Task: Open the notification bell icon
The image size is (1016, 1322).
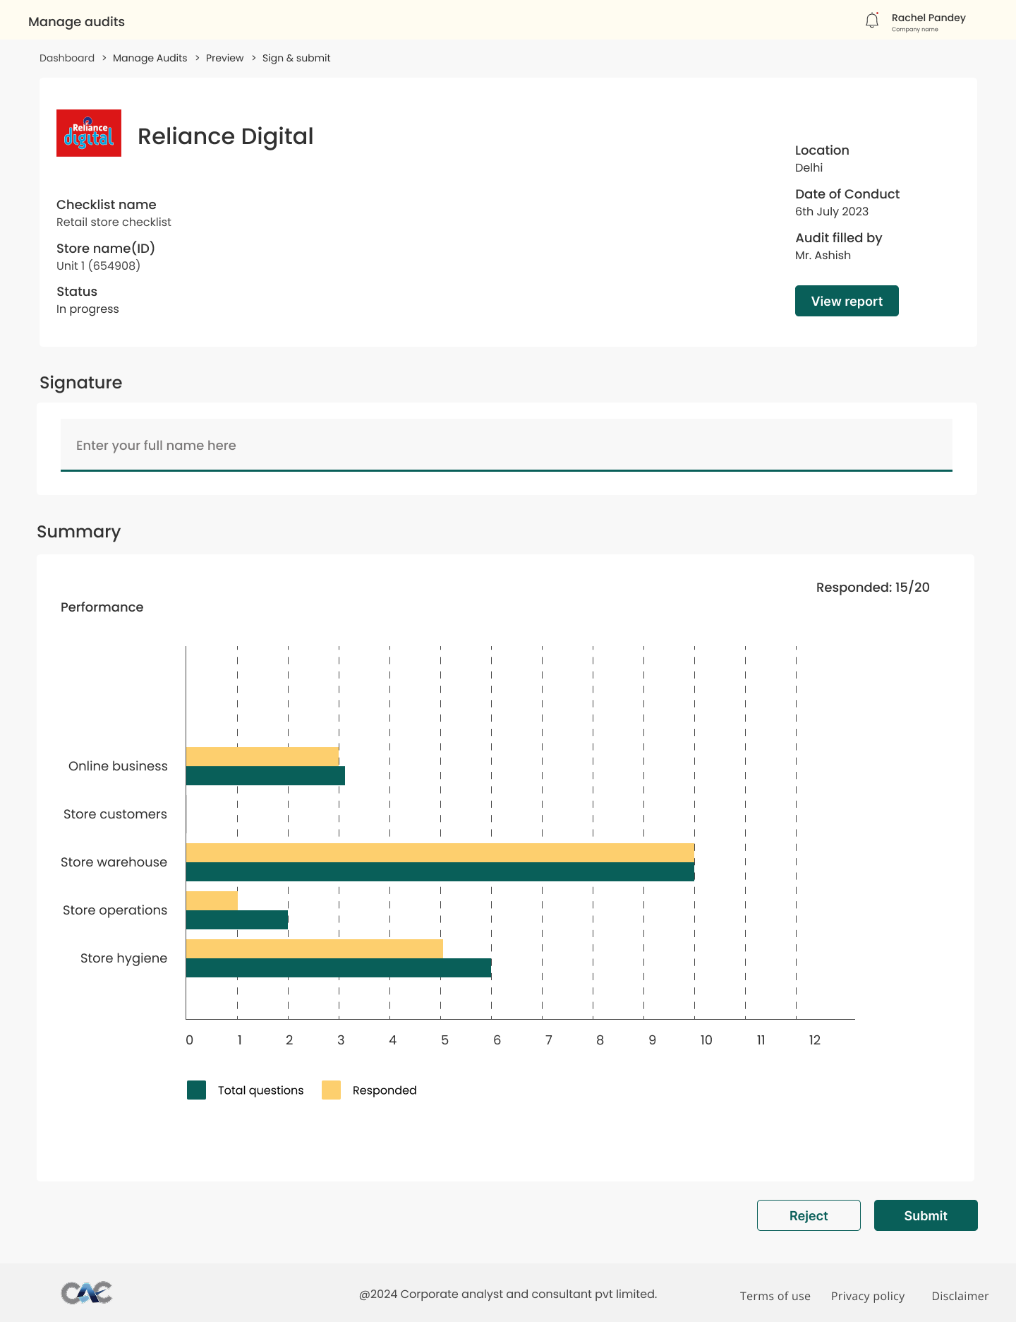Action: [x=872, y=20]
